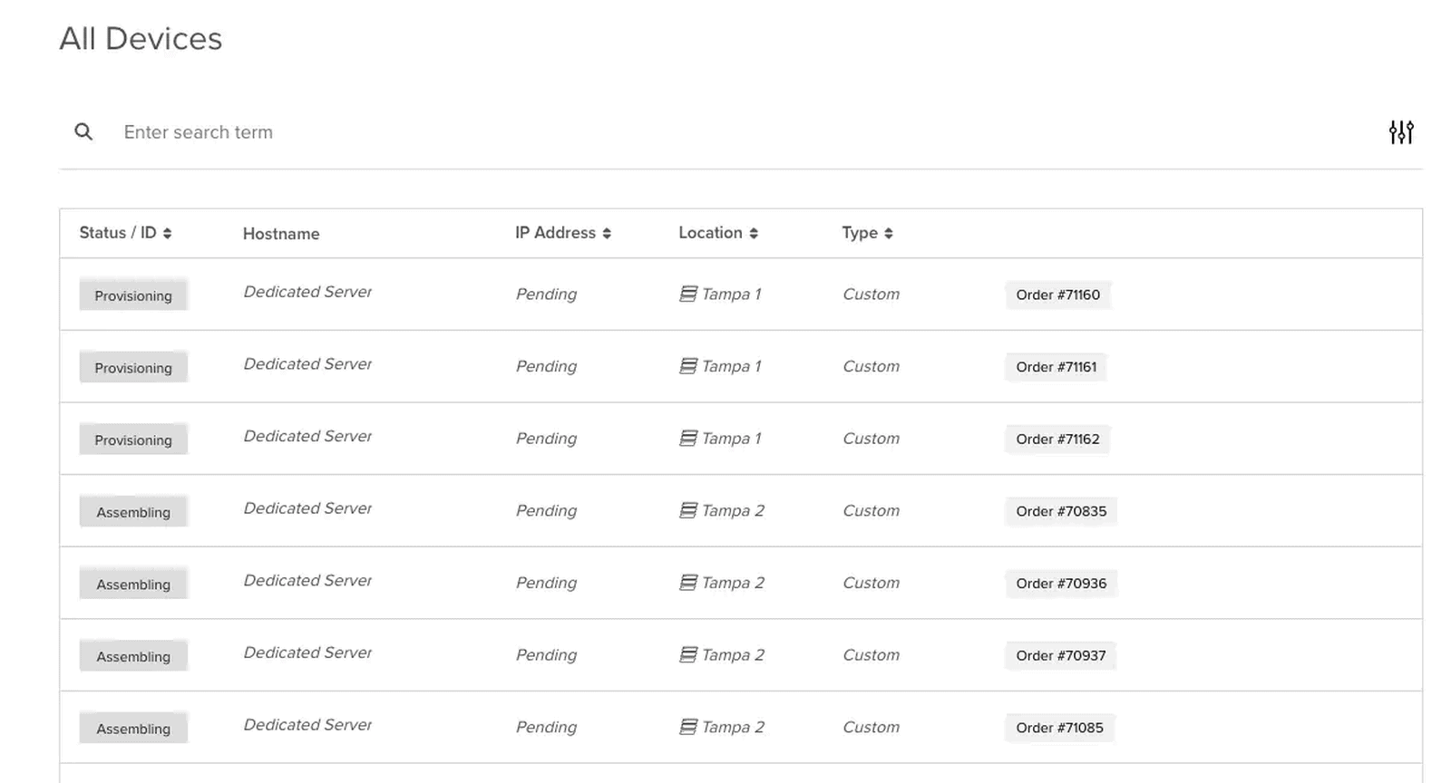Sort by the Type column
The image size is (1451, 783).
point(867,233)
